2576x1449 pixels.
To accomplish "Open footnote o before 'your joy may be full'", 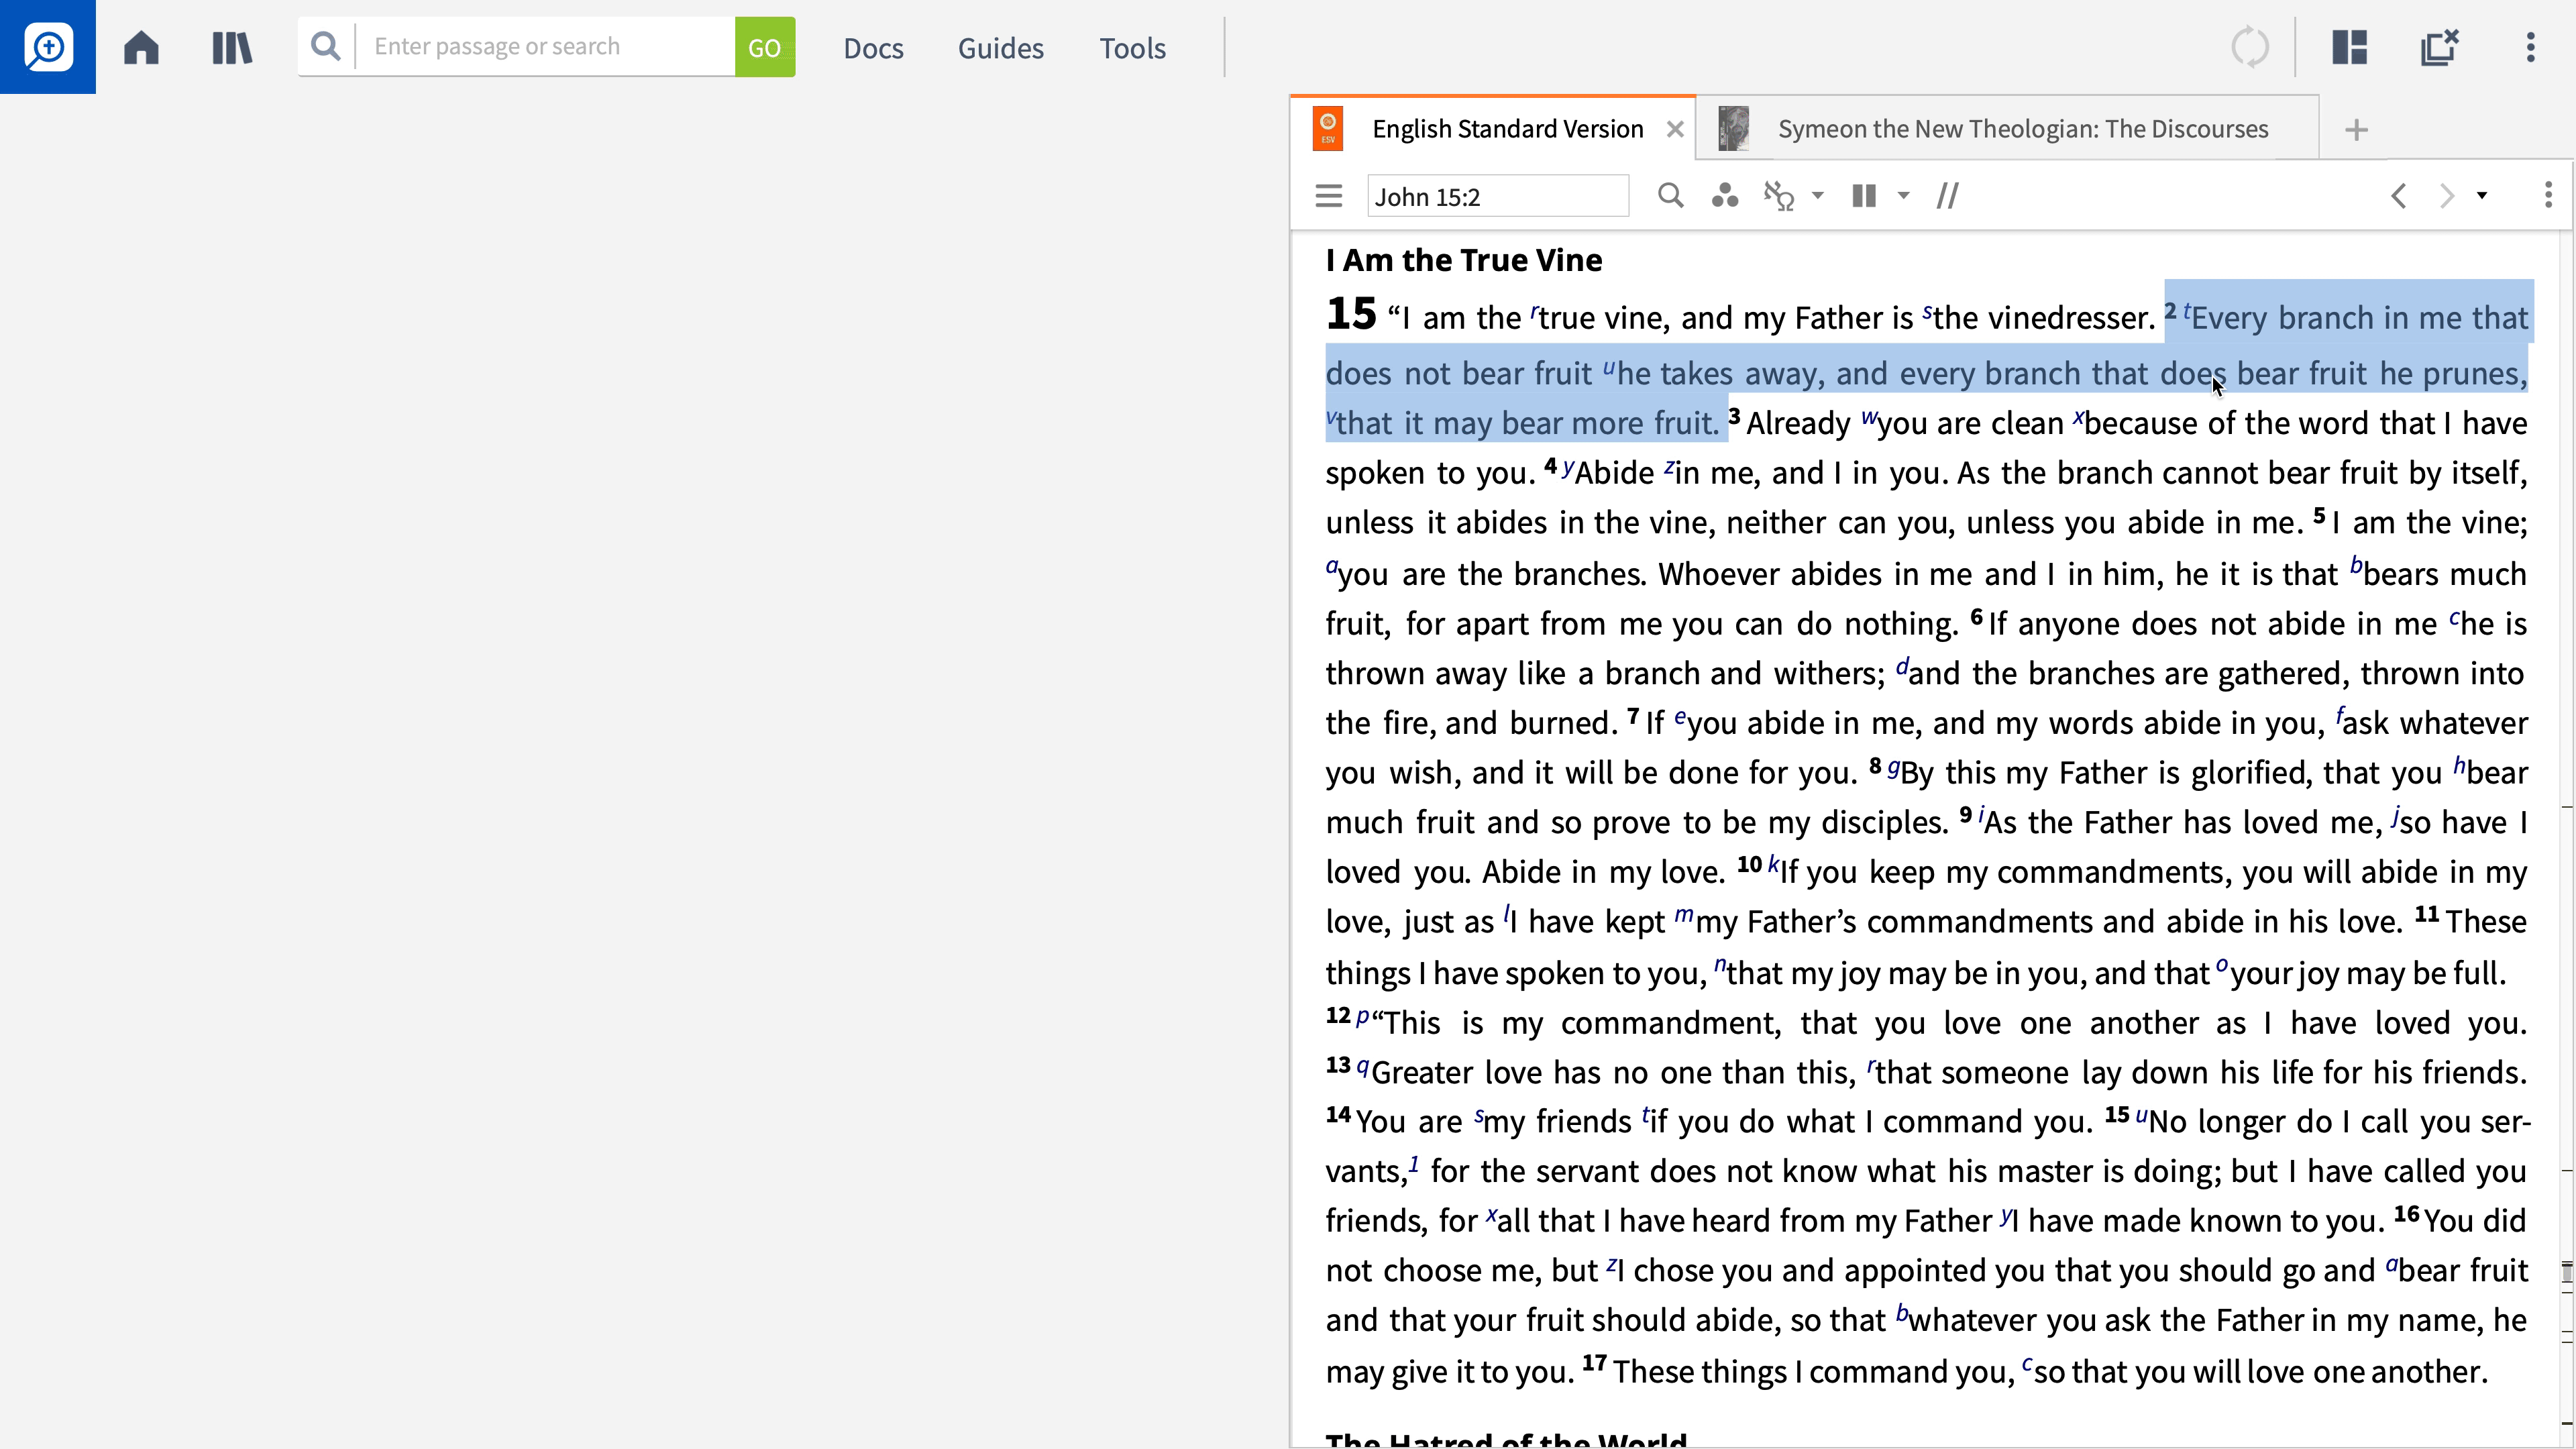I will tap(2222, 966).
